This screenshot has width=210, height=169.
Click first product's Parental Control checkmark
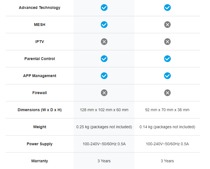(x=104, y=59)
